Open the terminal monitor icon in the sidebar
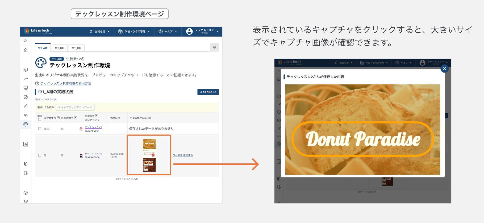This screenshot has height=223, width=484. click(x=26, y=70)
